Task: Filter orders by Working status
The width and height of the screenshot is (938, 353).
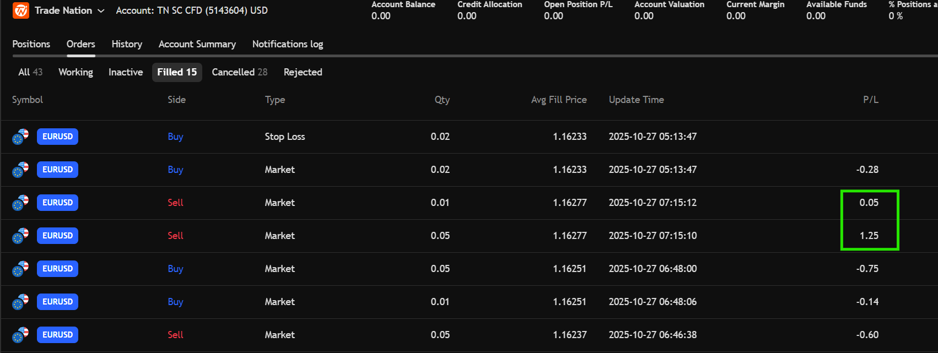Action: click(76, 72)
